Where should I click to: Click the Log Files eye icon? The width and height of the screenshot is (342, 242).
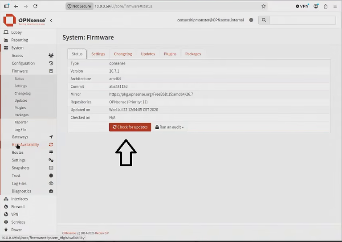coord(51,183)
